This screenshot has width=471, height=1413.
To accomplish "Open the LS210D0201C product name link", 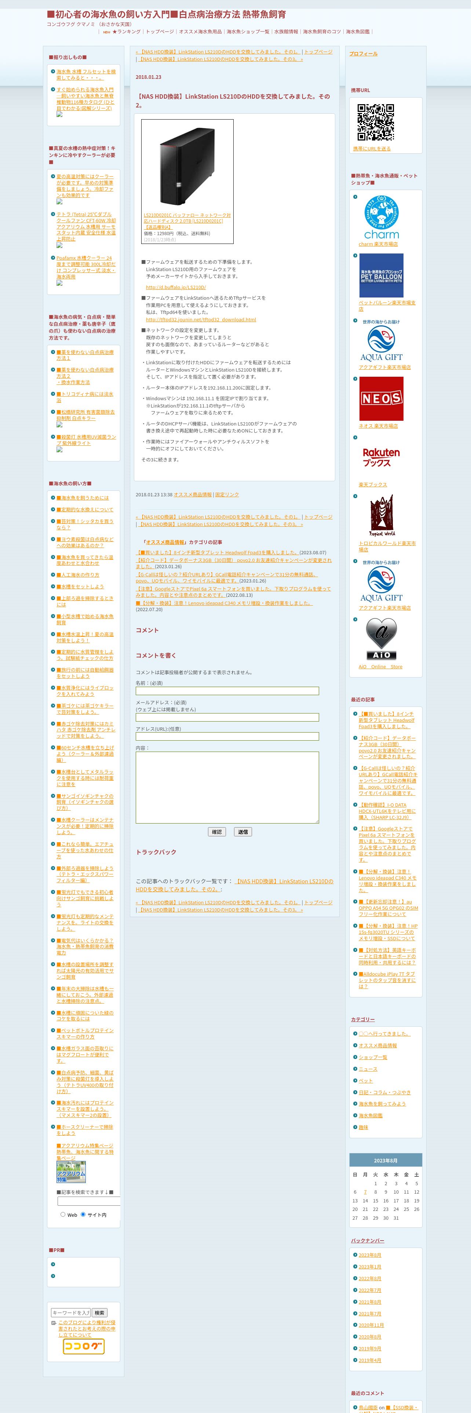I will click(187, 220).
